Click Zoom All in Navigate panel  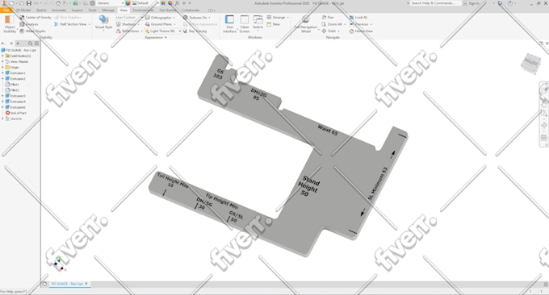[333, 24]
